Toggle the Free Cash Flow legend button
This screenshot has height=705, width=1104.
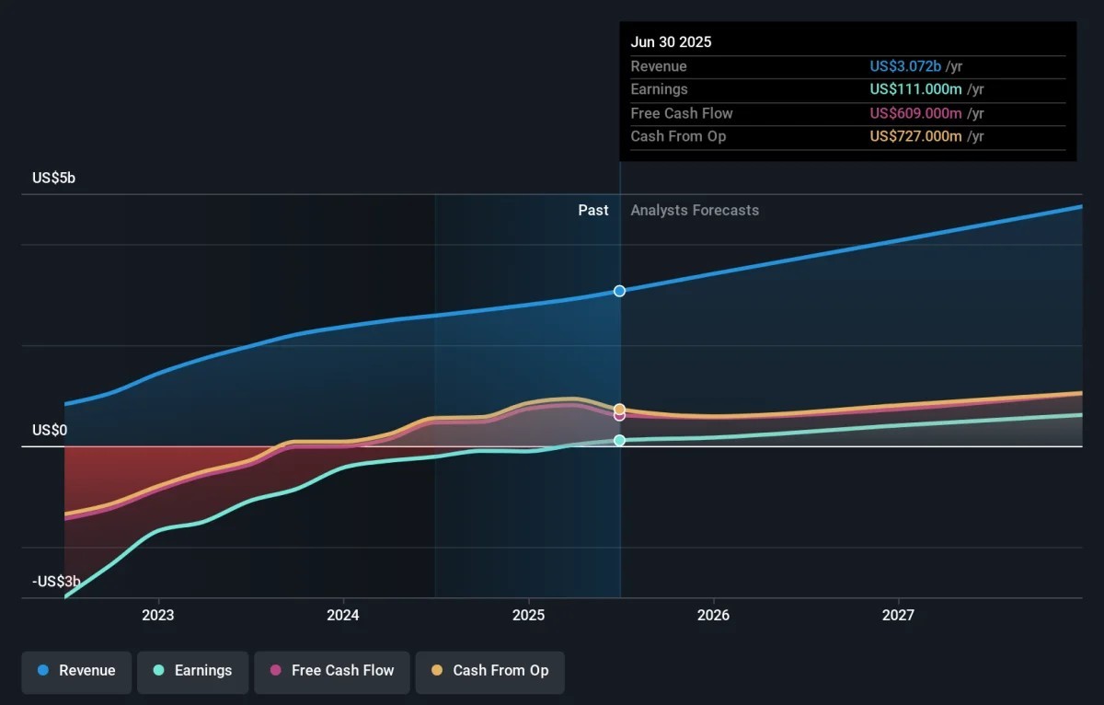pyautogui.click(x=331, y=672)
